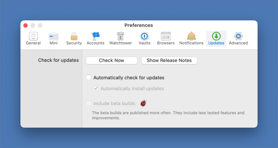Image resolution: width=278 pixels, height=148 pixels.
Task: Click the Check Now button
Action: 111,61
